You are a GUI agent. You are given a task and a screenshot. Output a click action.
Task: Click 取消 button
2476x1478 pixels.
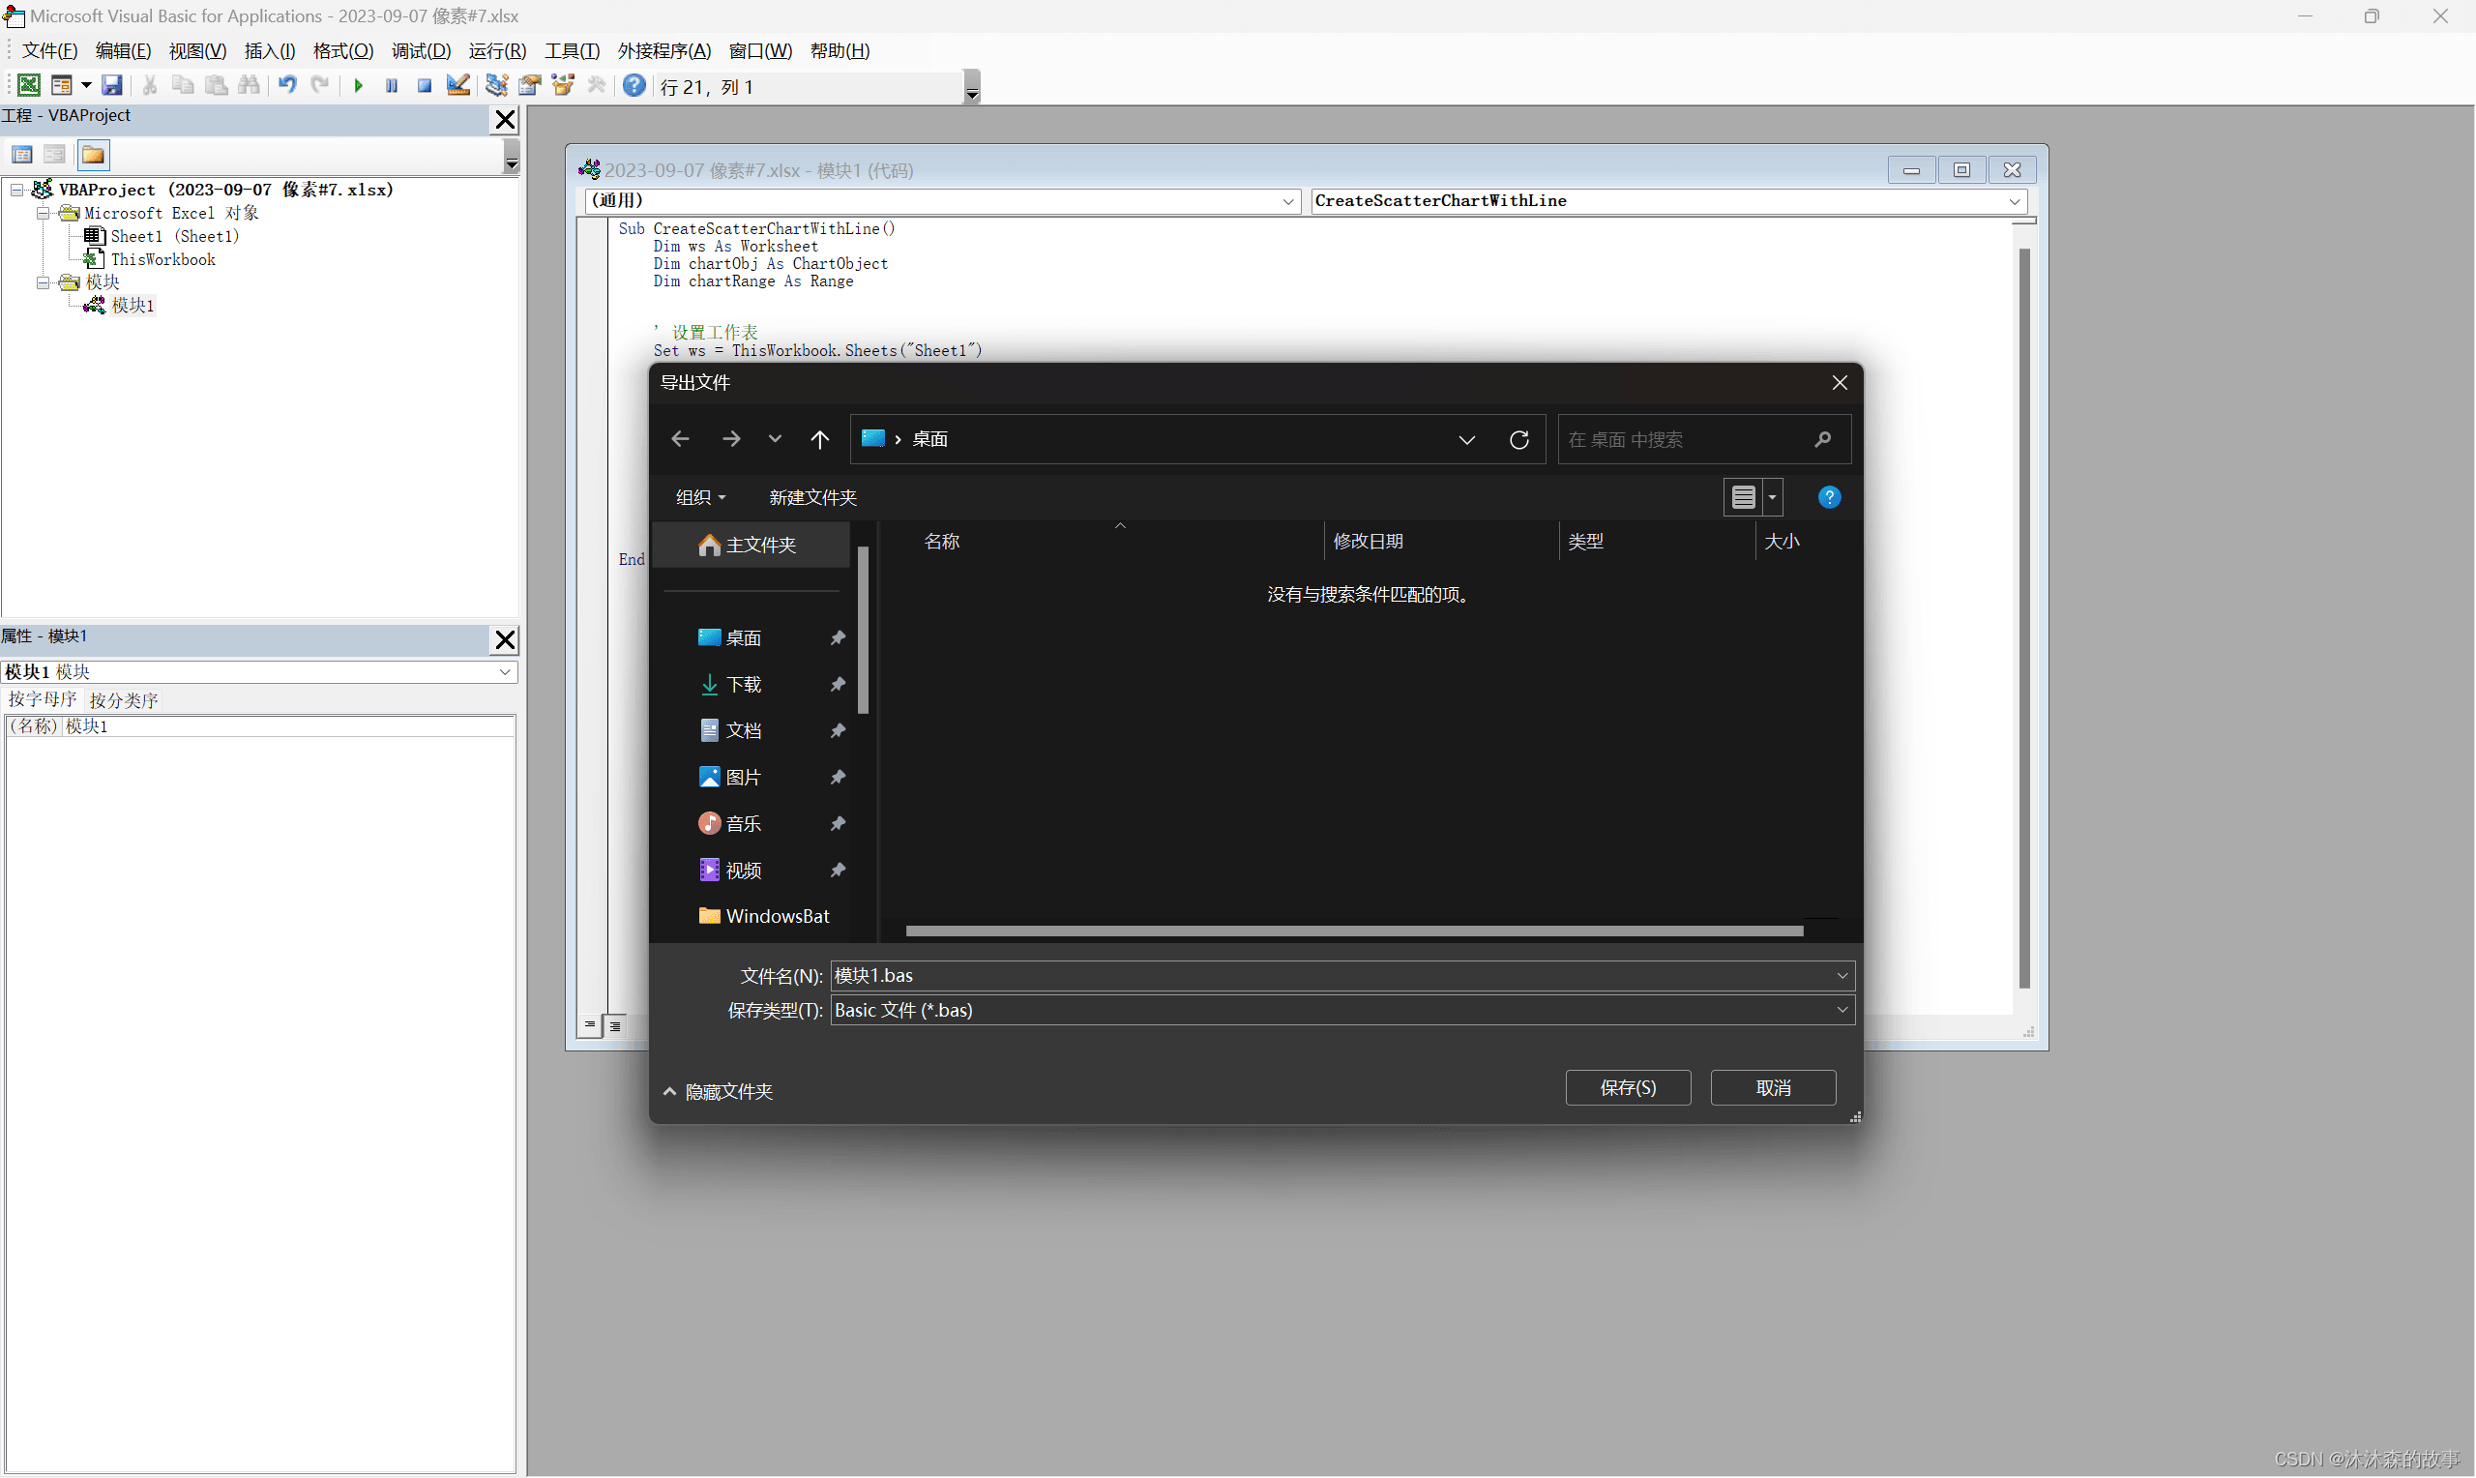(x=1773, y=1087)
